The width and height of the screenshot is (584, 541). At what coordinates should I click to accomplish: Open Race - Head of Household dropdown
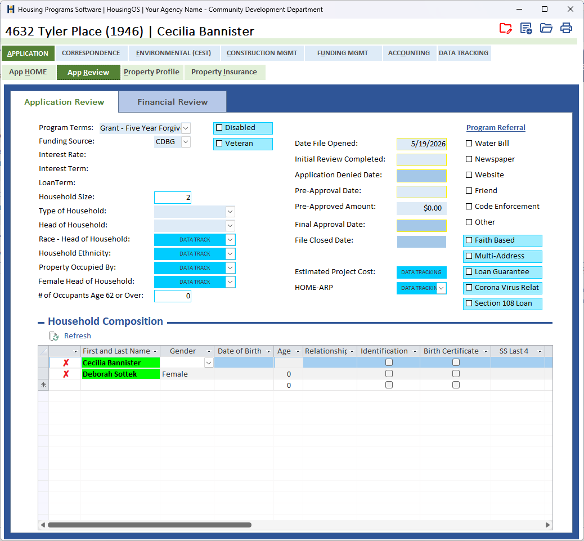tap(230, 240)
